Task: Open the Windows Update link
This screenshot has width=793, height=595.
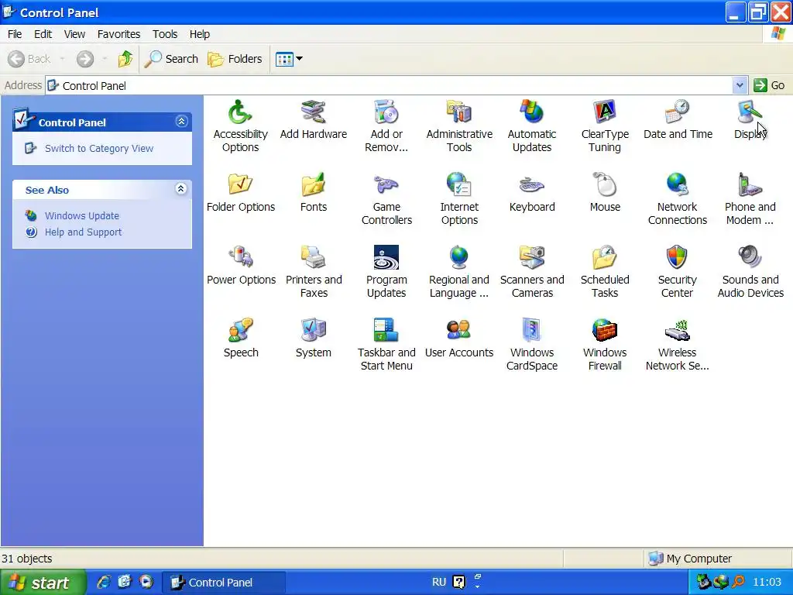Action: pyautogui.click(x=82, y=215)
